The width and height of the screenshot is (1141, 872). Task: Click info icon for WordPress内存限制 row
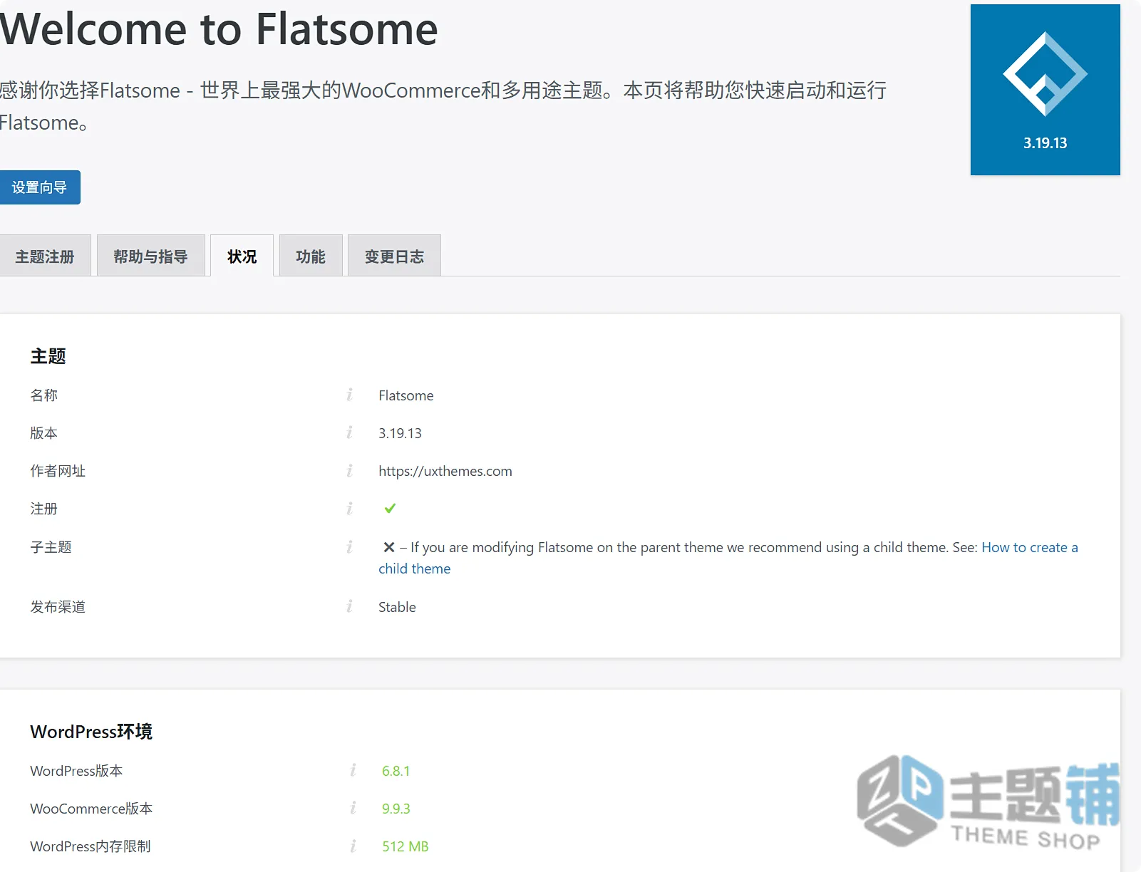click(353, 846)
